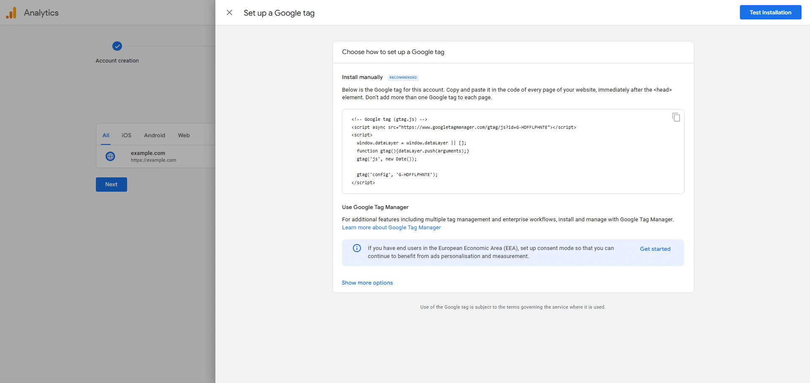The width and height of the screenshot is (810, 383).
Task: Click the X to close the Google tag setup
Action: 229,13
